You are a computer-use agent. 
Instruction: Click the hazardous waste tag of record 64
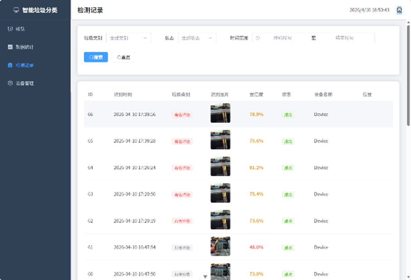[x=182, y=168]
